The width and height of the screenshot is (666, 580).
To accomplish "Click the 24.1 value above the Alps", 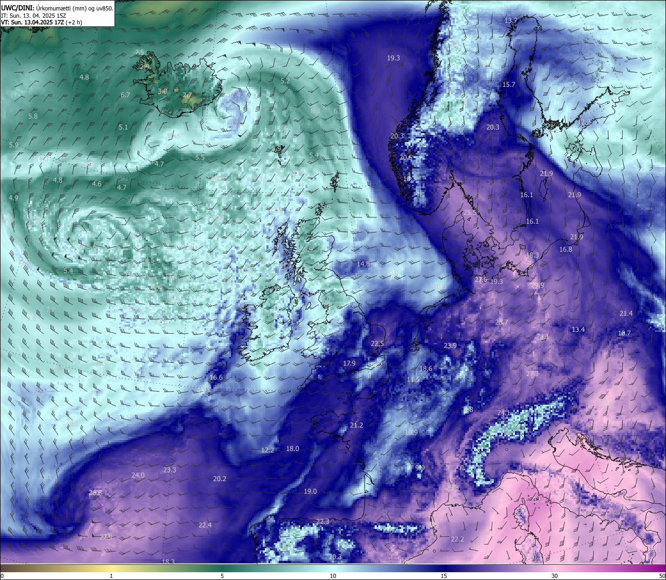I will [x=504, y=413].
